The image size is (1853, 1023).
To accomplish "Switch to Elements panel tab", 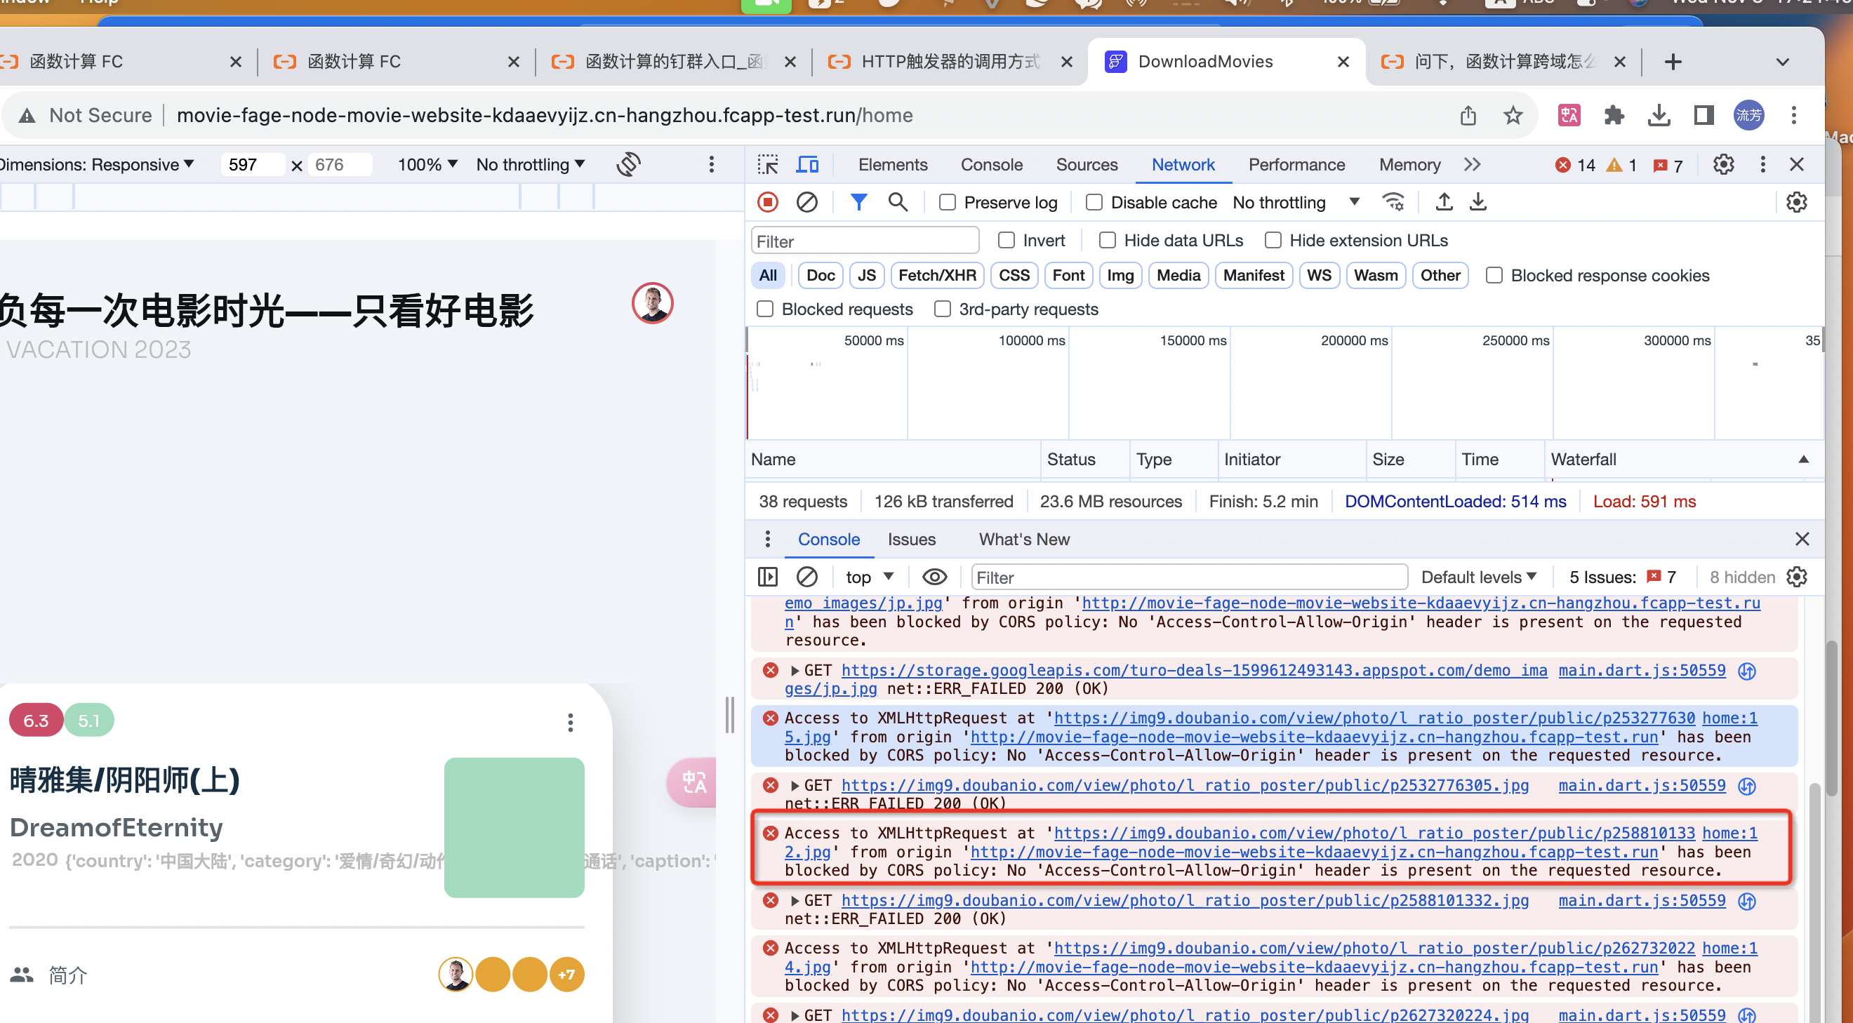I will point(893,165).
